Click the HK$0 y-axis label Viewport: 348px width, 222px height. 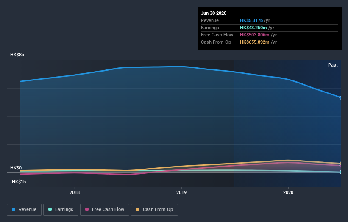(16, 168)
